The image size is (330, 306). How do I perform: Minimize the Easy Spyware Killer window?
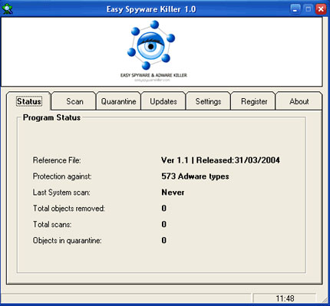click(295, 9)
